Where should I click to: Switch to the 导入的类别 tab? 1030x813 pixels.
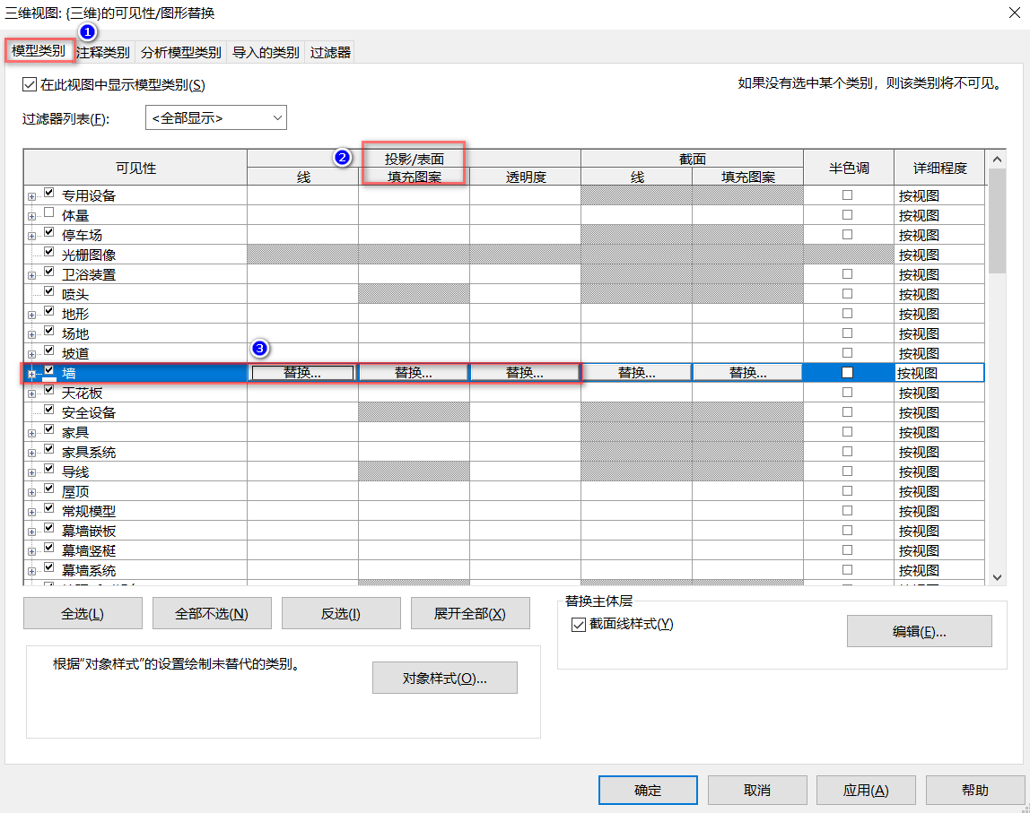pyautogui.click(x=266, y=53)
